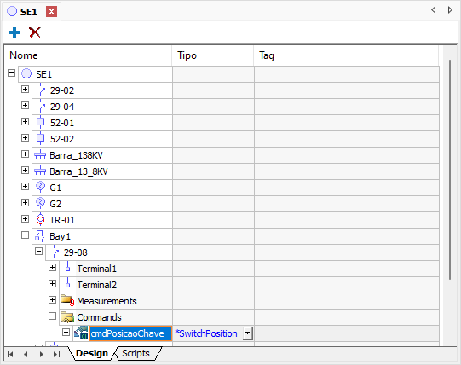Click the TR-01 transformer icon

click(x=40, y=219)
